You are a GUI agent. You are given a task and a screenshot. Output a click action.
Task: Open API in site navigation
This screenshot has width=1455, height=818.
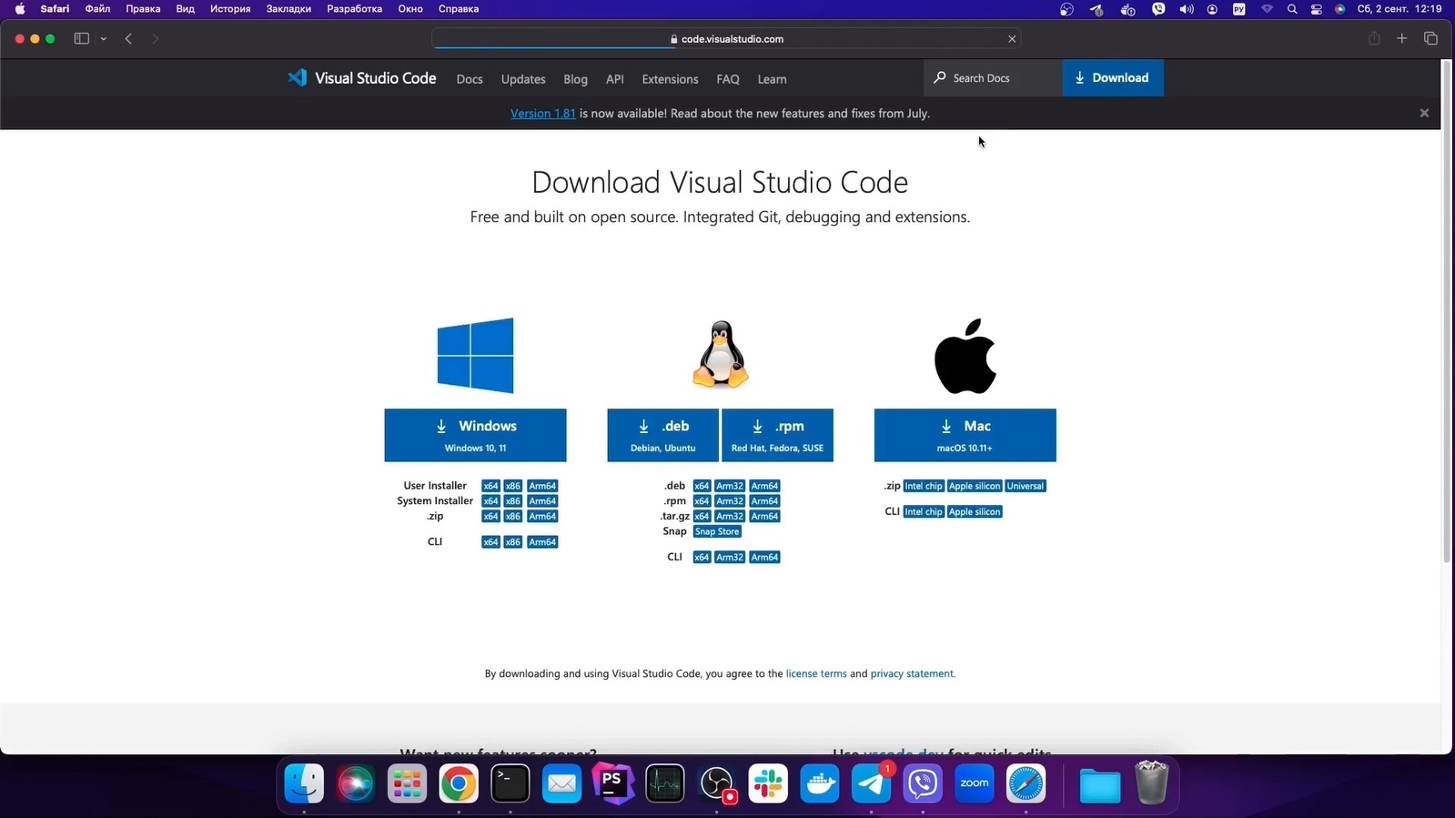click(615, 79)
